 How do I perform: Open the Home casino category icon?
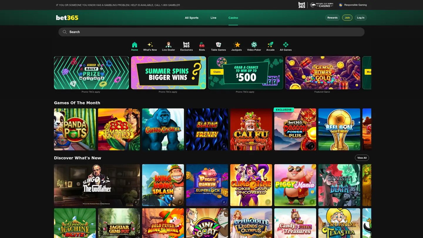(x=135, y=45)
